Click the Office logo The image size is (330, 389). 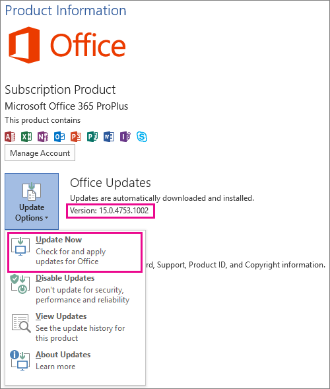67,45
